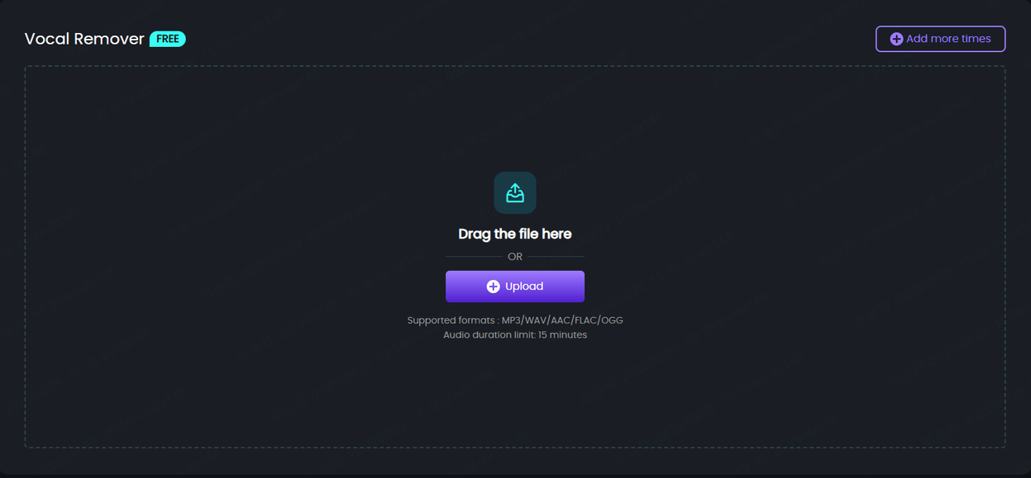Click the Supported formats line
1031x478 pixels.
point(515,320)
